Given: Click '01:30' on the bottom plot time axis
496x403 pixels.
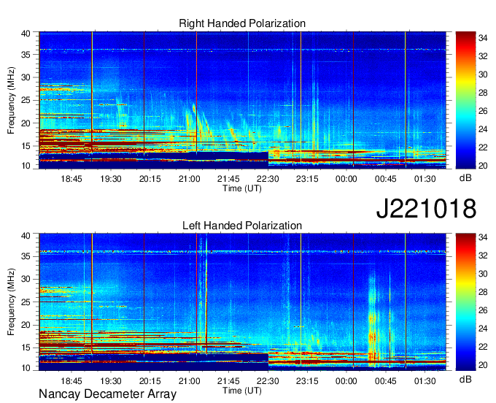Looking at the screenshot, I should click(x=425, y=381).
